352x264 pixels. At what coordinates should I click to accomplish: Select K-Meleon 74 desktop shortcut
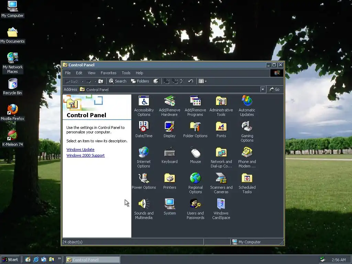click(12, 138)
